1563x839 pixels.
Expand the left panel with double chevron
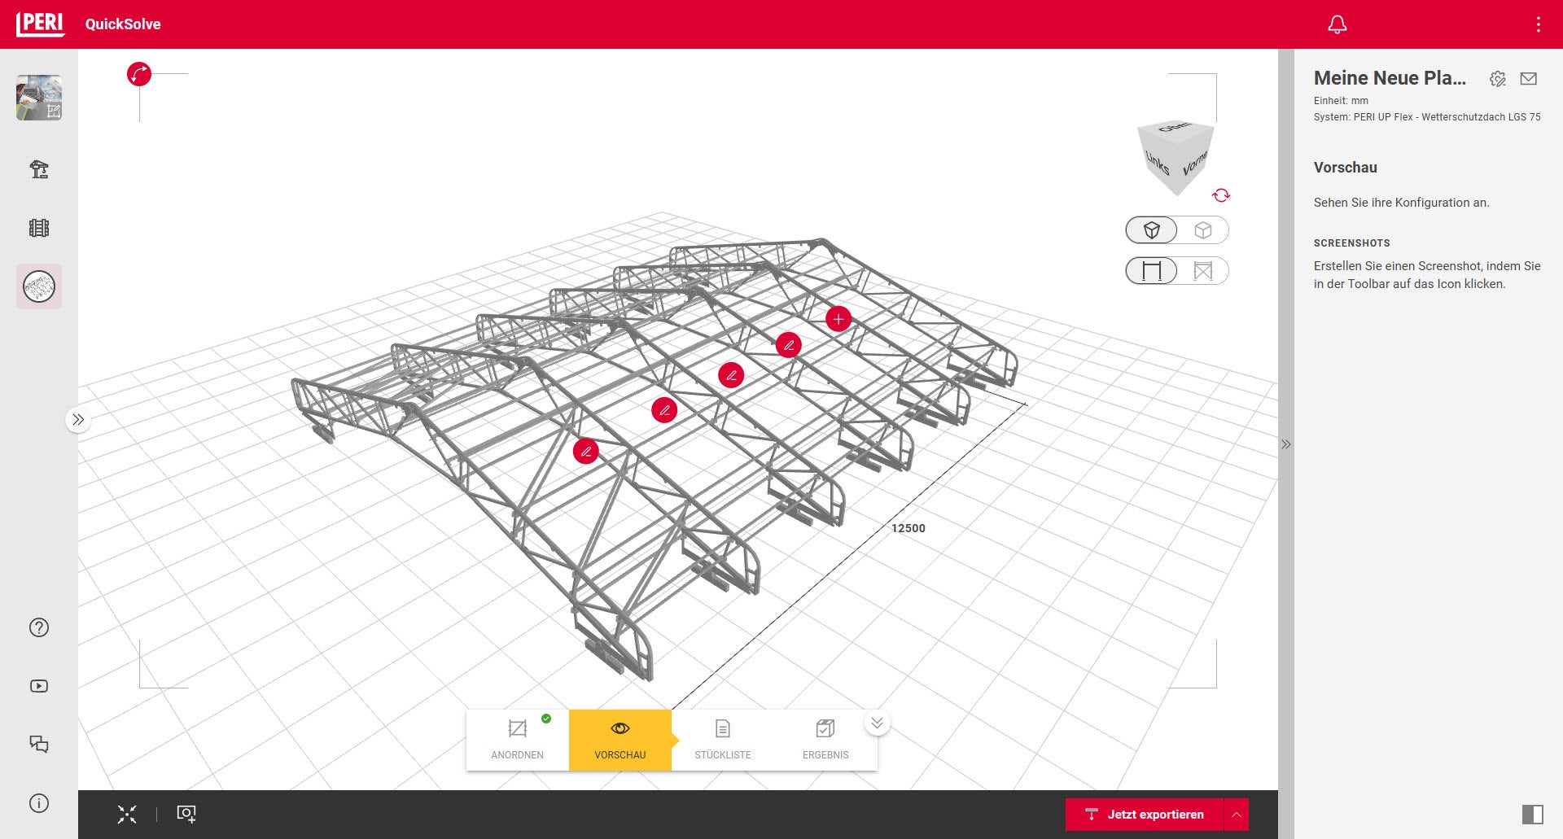(78, 420)
